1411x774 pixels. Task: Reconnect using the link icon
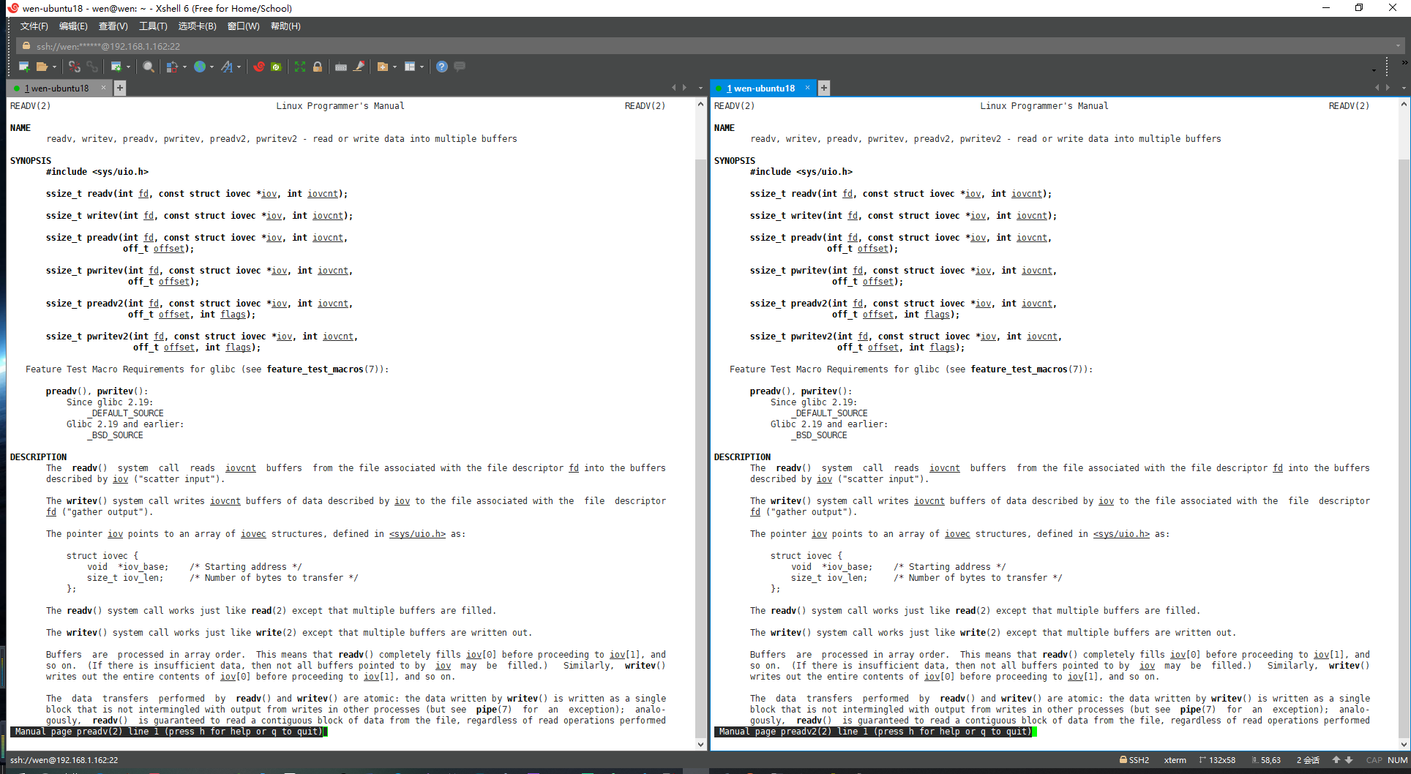tap(94, 67)
